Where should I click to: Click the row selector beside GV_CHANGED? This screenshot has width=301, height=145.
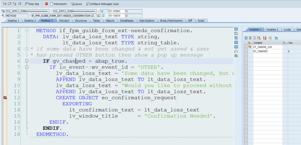(245, 51)
